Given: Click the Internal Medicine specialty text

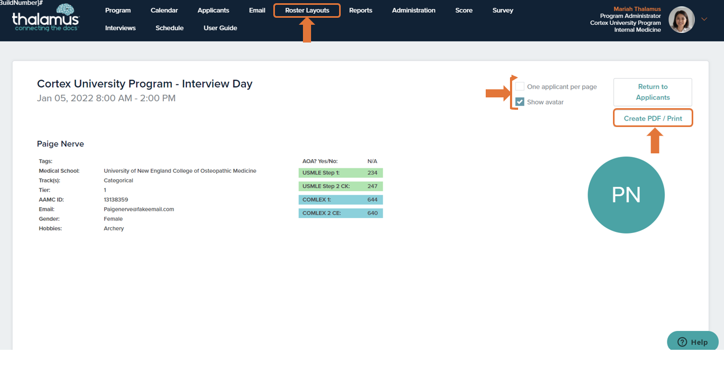Looking at the screenshot, I should [x=638, y=30].
